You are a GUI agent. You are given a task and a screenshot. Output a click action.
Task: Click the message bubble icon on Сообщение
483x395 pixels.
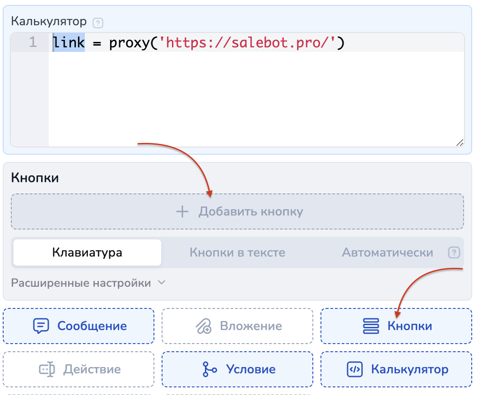41,326
